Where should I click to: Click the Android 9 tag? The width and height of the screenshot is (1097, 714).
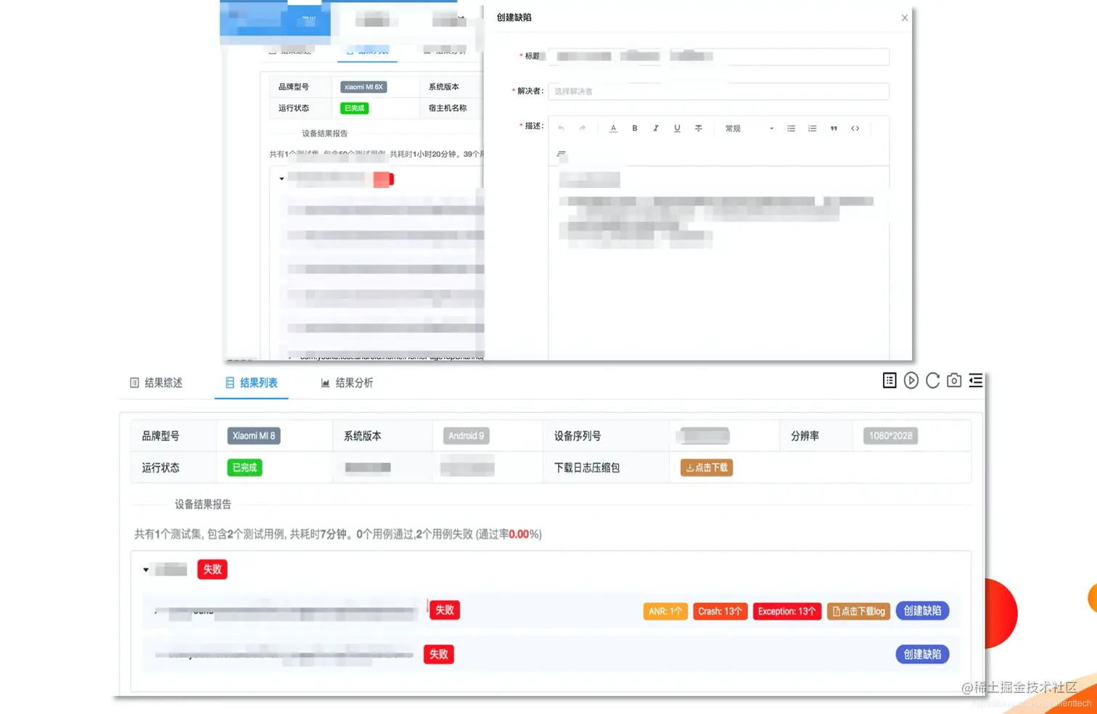point(466,435)
